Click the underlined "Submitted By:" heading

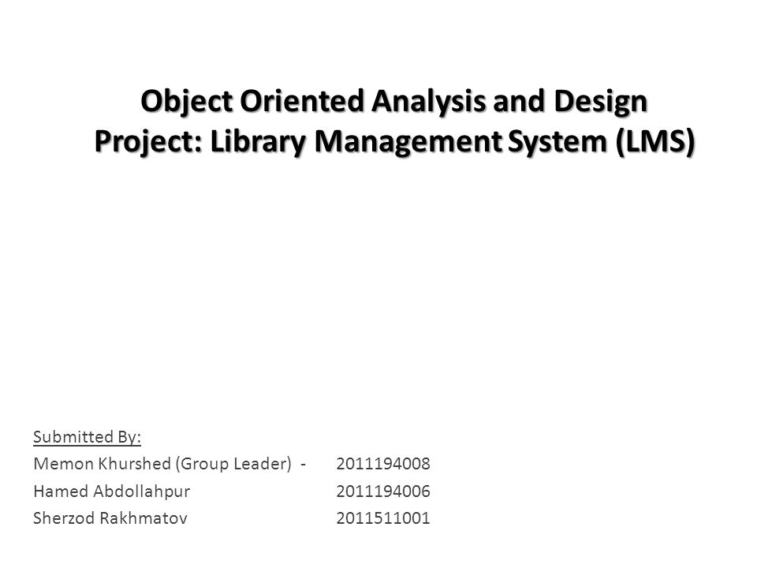click(87, 436)
